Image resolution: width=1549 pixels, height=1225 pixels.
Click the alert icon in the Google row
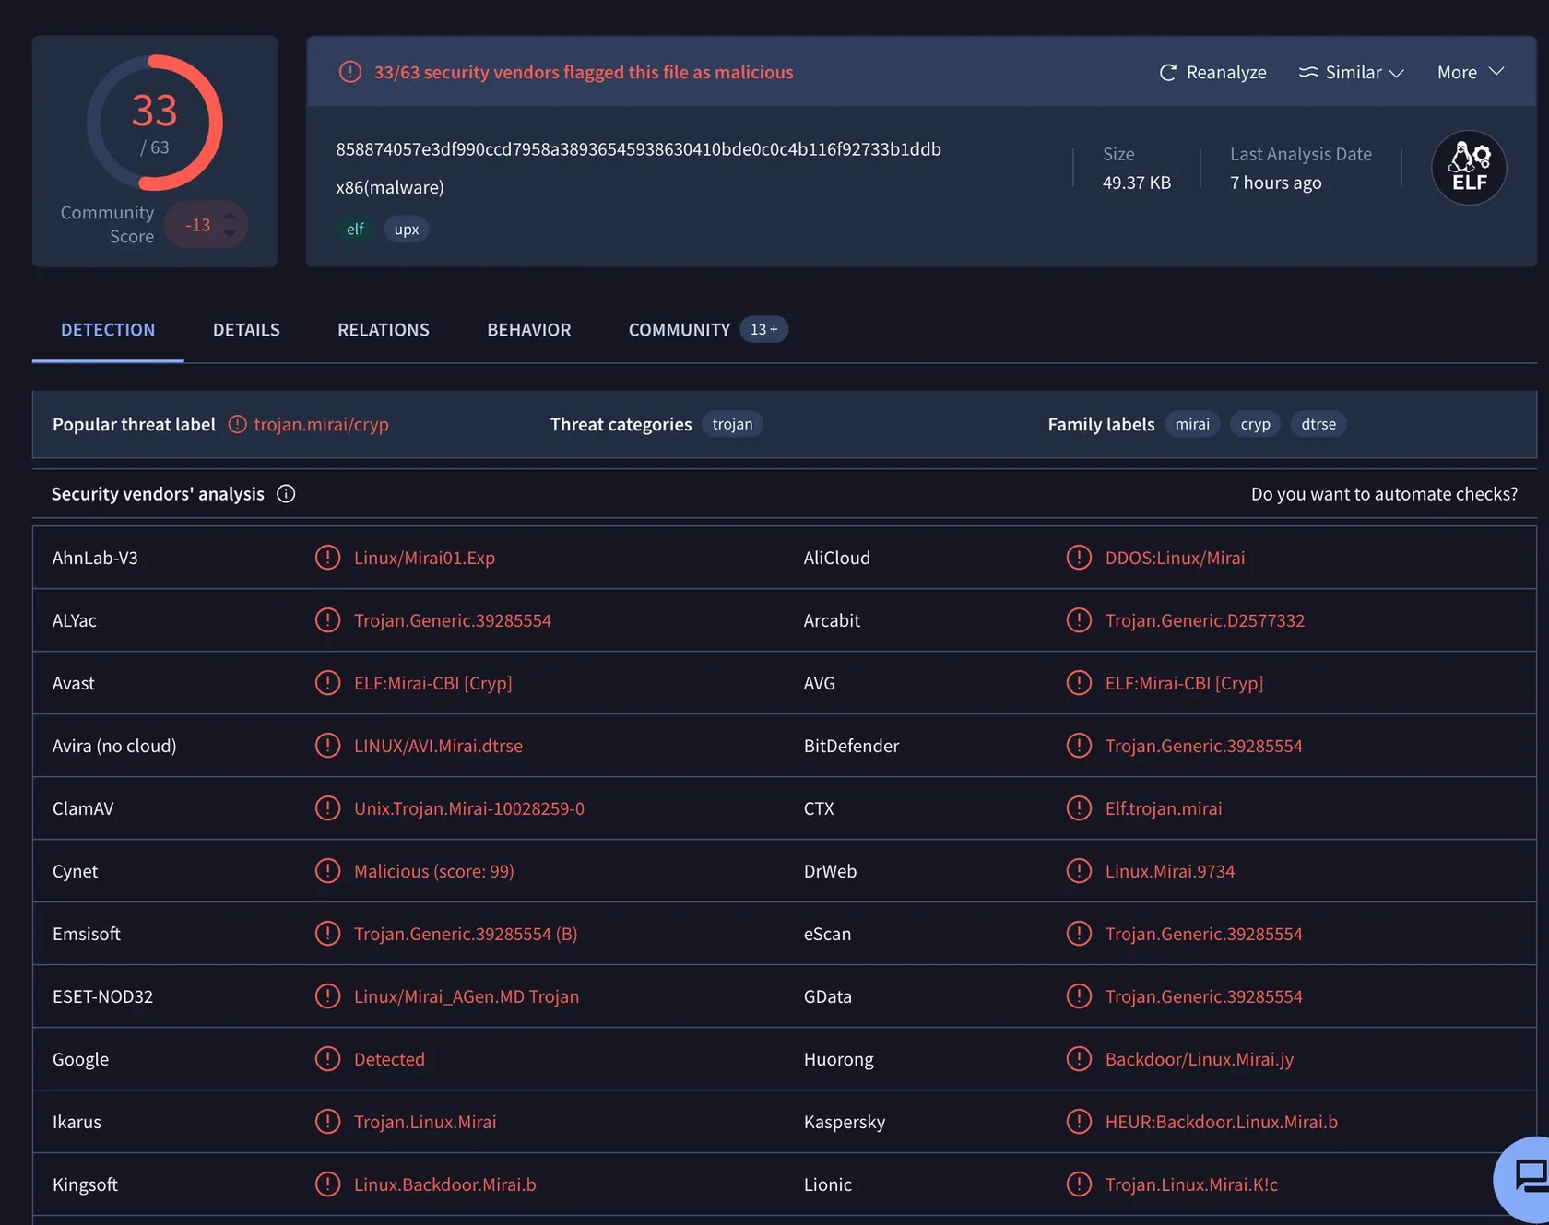(327, 1059)
